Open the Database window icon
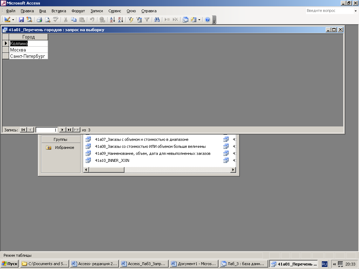 coord(185,20)
